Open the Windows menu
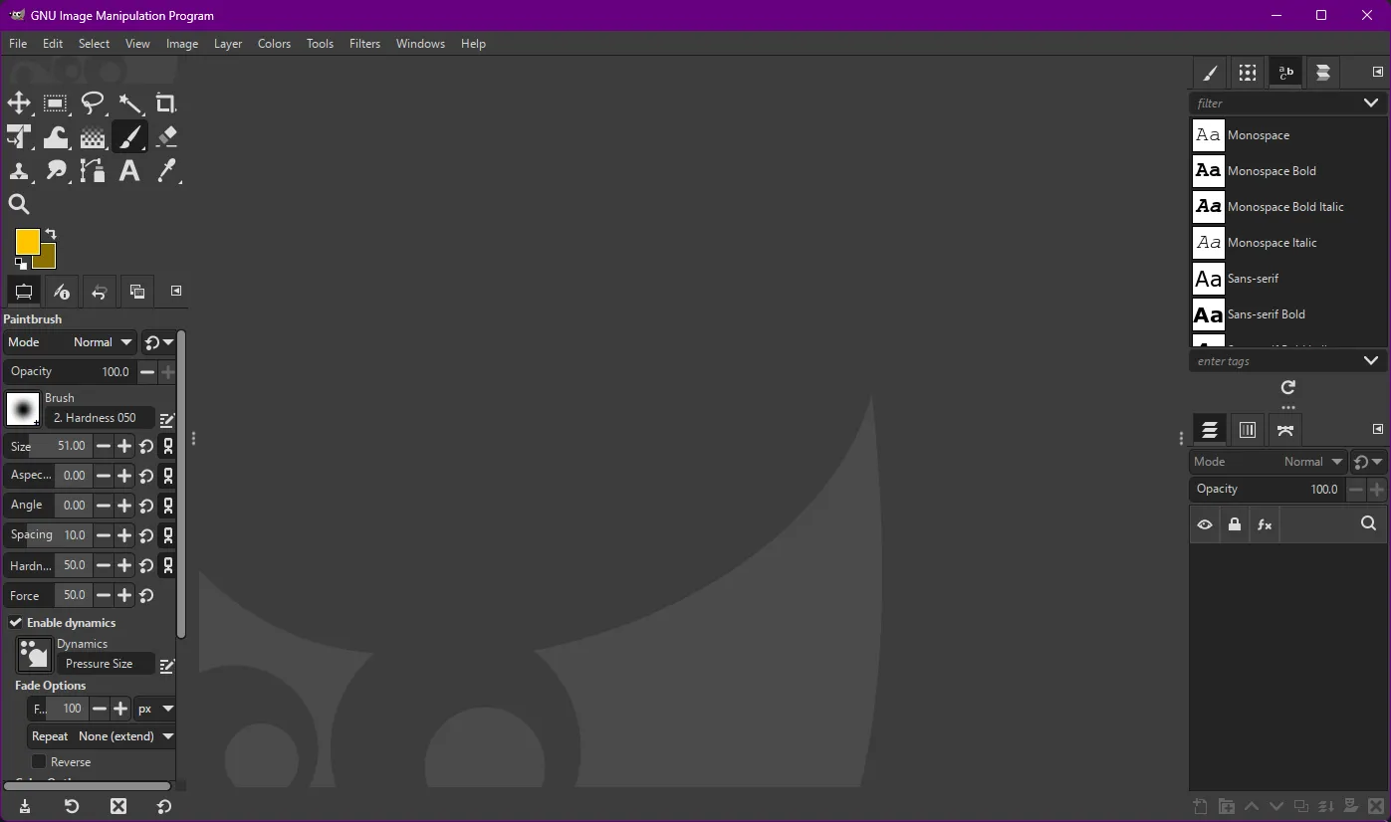 (x=420, y=44)
